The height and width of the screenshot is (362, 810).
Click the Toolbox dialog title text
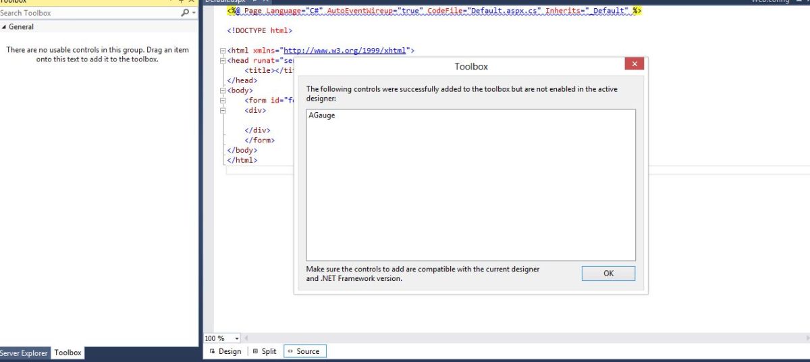[x=471, y=66]
